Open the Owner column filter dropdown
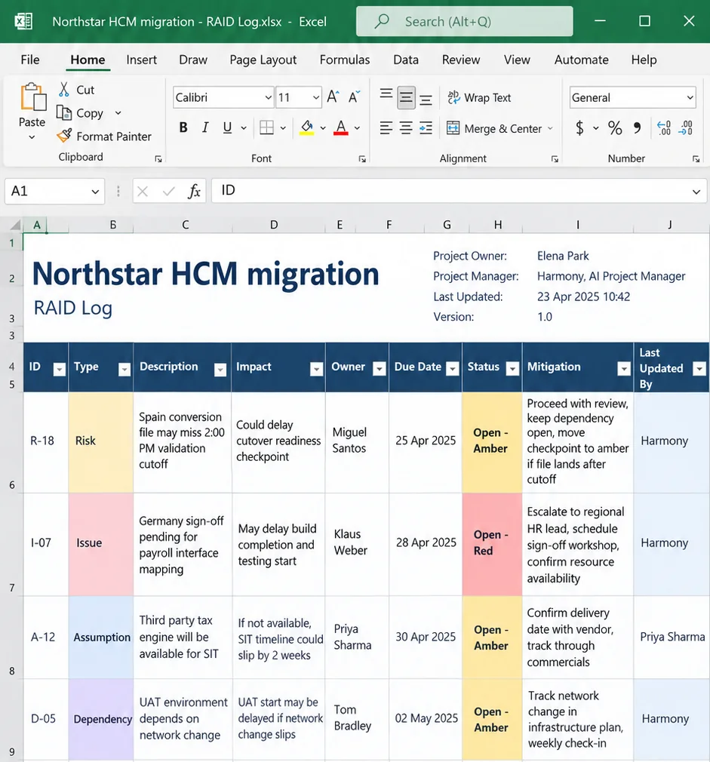This screenshot has height=762, width=710. coord(379,369)
